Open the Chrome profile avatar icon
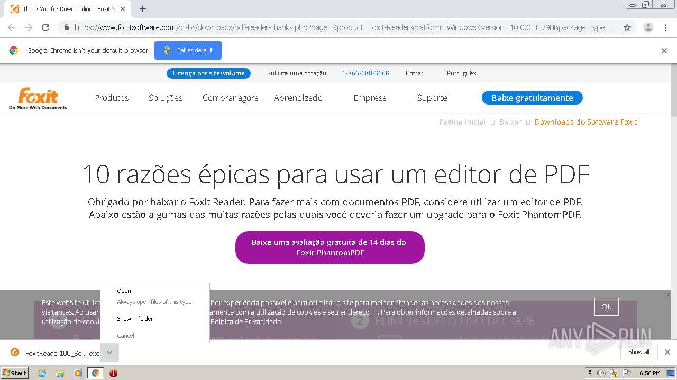The height and width of the screenshot is (380, 677). (x=648, y=27)
